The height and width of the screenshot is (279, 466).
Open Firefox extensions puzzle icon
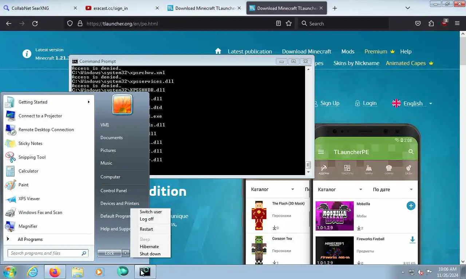(x=431, y=24)
